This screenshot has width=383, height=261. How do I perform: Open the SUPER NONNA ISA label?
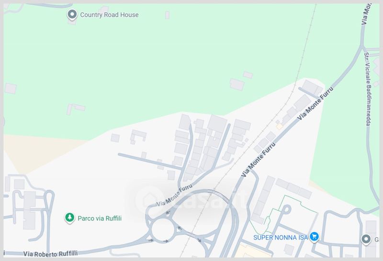(x=281, y=238)
